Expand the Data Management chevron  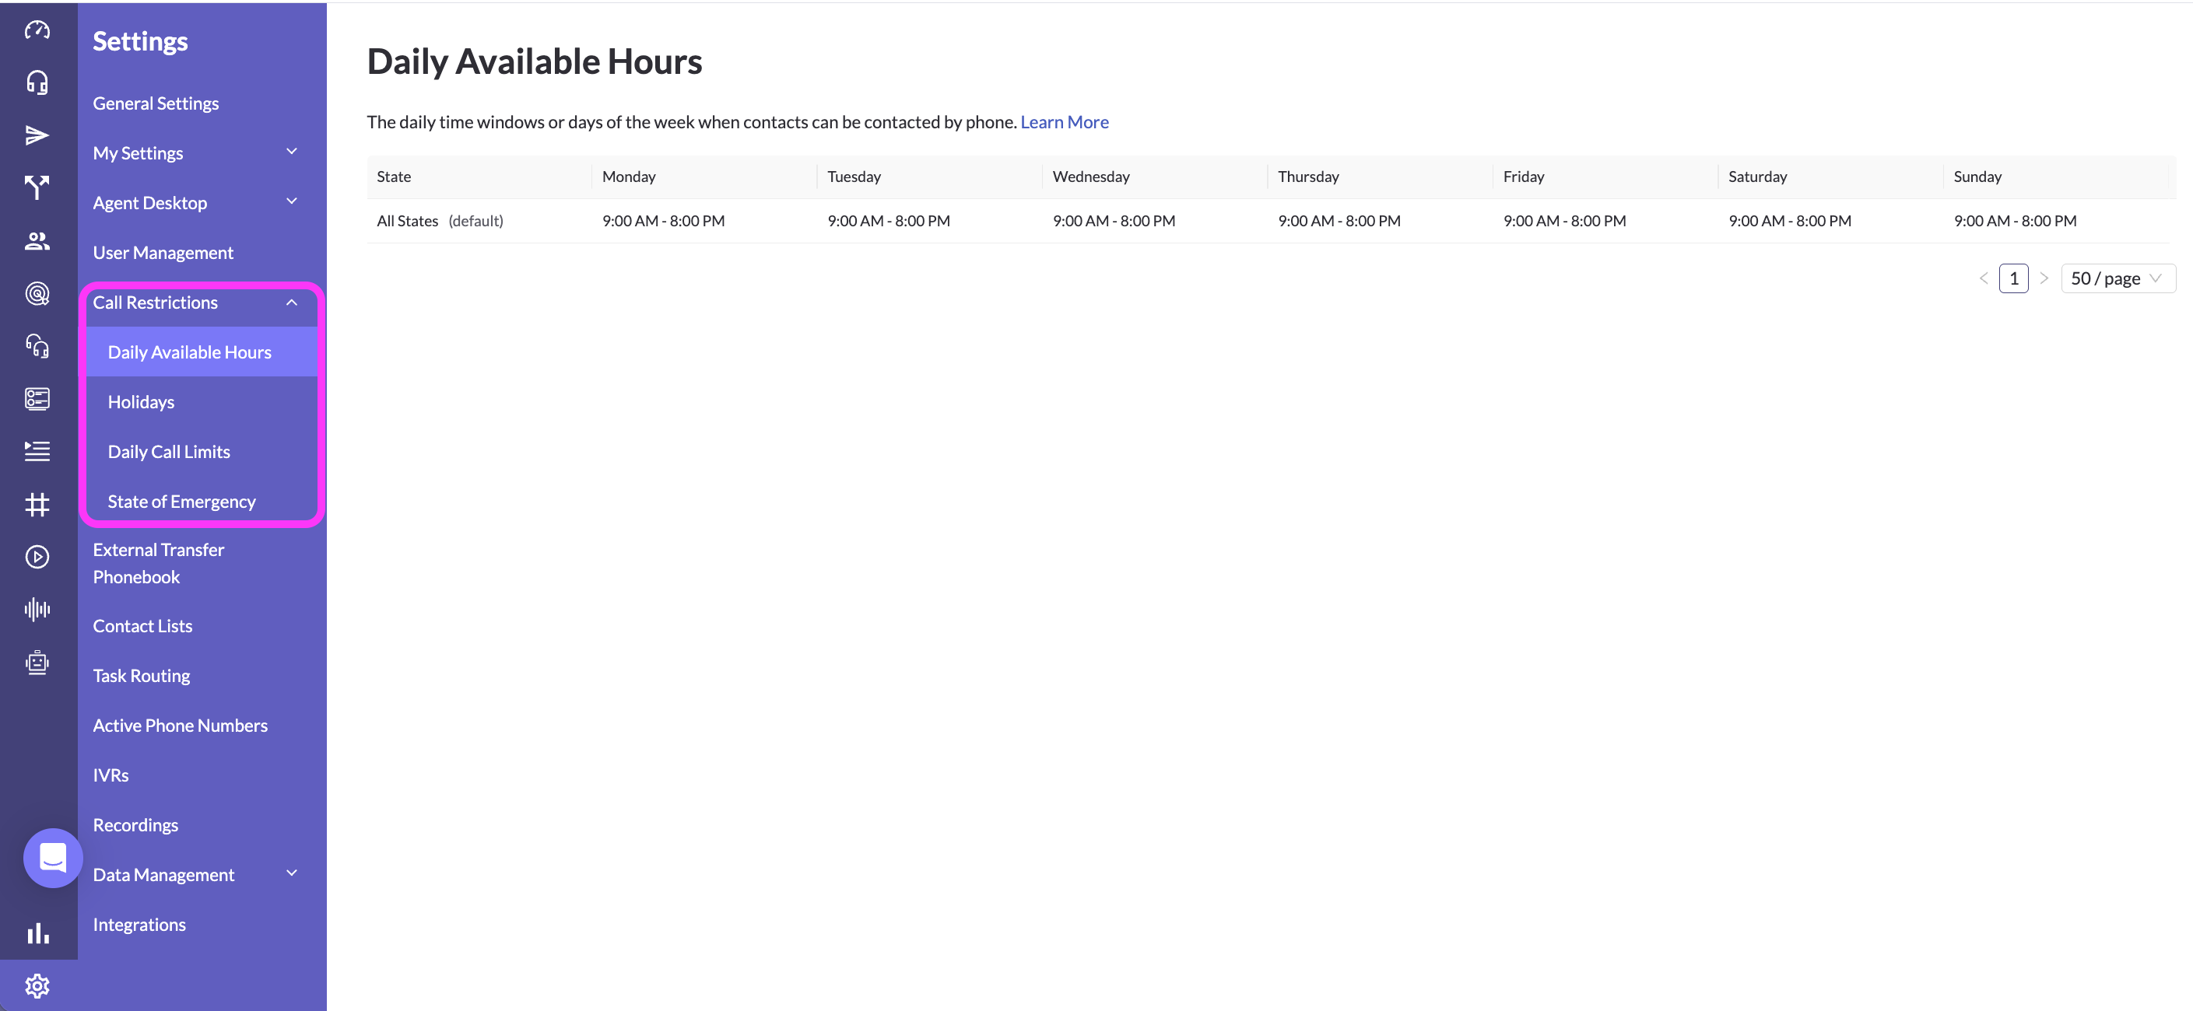click(x=291, y=873)
